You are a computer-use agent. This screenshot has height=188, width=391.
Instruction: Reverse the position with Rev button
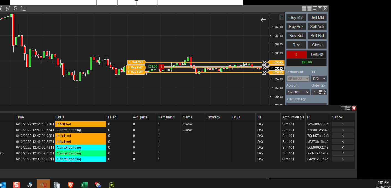[x=296, y=45]
